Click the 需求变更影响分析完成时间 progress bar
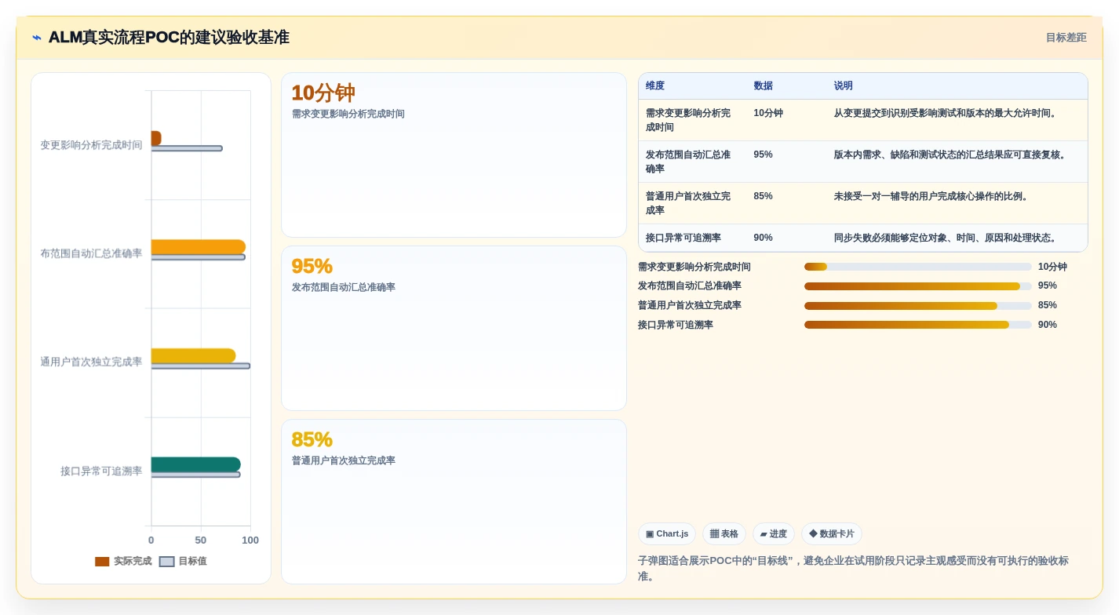 coord(917,267)
